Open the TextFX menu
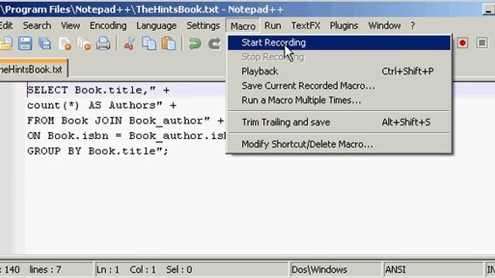The height and width of the screenshot is (278, 495). coord(306,25)
